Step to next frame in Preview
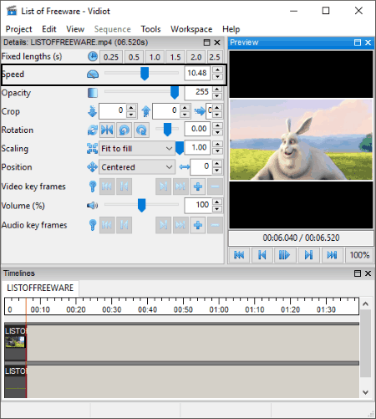The height and width of the screenshot is (419, 376). pos(308,255)
